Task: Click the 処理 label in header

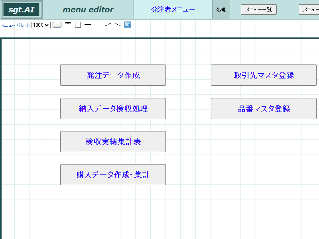Action: click(x=221, y=10)
